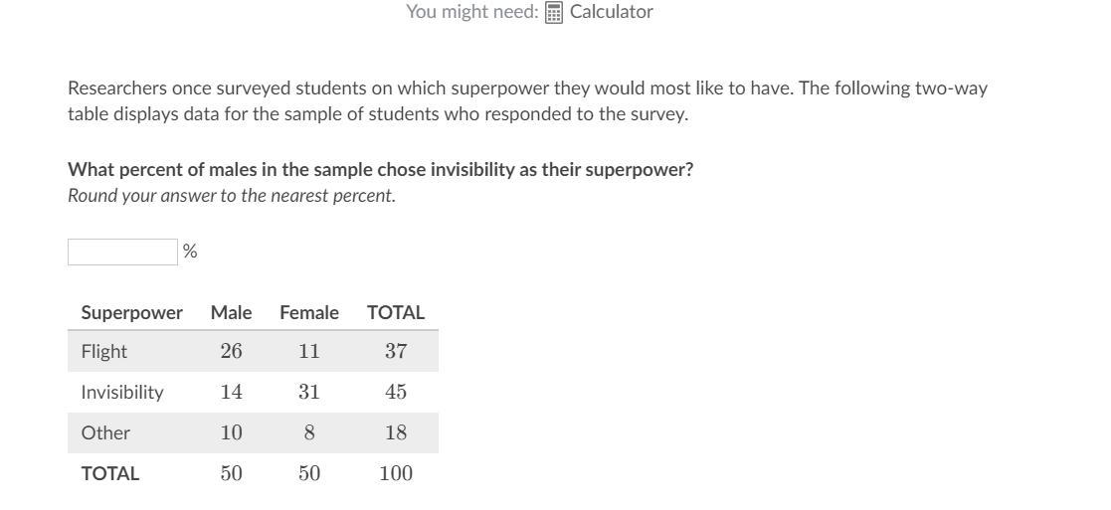Click the italic rounding instruction text
This screenshot has height=510, width=1111.
click(x=231, y=195)
